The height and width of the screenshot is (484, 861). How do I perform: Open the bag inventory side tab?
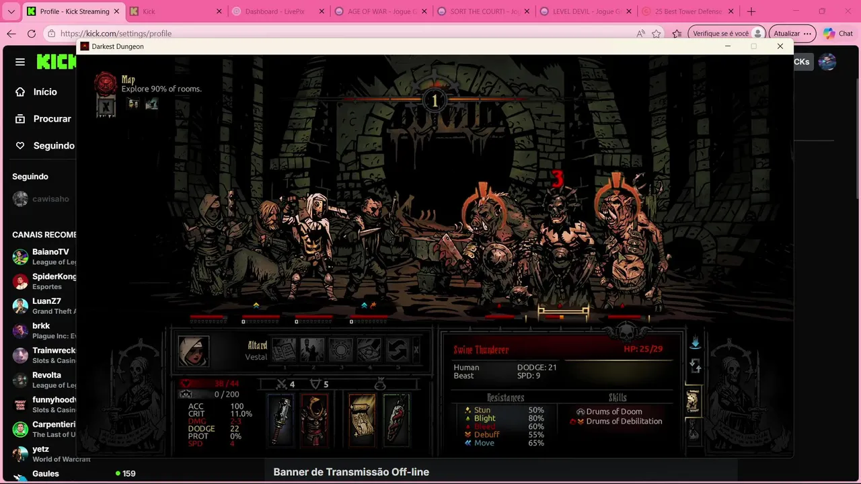(693, 430)
